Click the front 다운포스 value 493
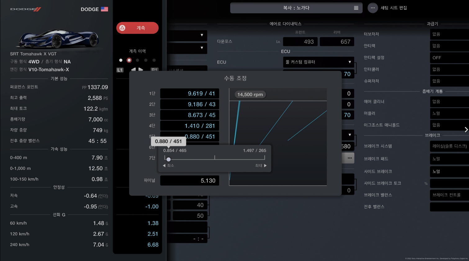Image resolution: width=469 pixels, height=261 pixels. point(300,42)
